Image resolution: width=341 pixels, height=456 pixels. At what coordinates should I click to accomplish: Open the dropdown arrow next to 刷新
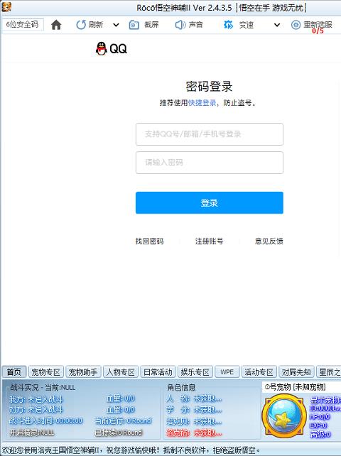(x=116, y=25)
